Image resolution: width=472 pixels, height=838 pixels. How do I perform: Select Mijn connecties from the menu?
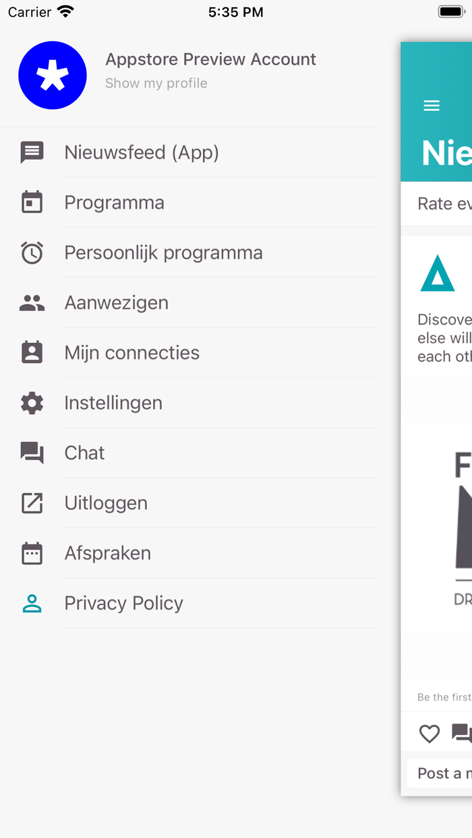[x=132, y=353]
